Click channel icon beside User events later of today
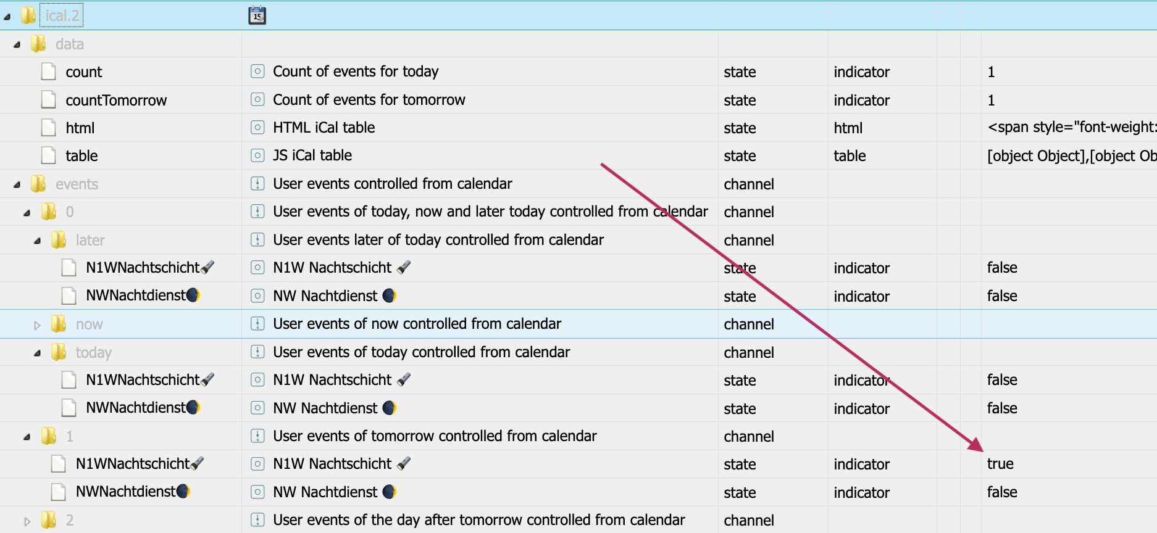1157x533 pixels. coord(257,240)
